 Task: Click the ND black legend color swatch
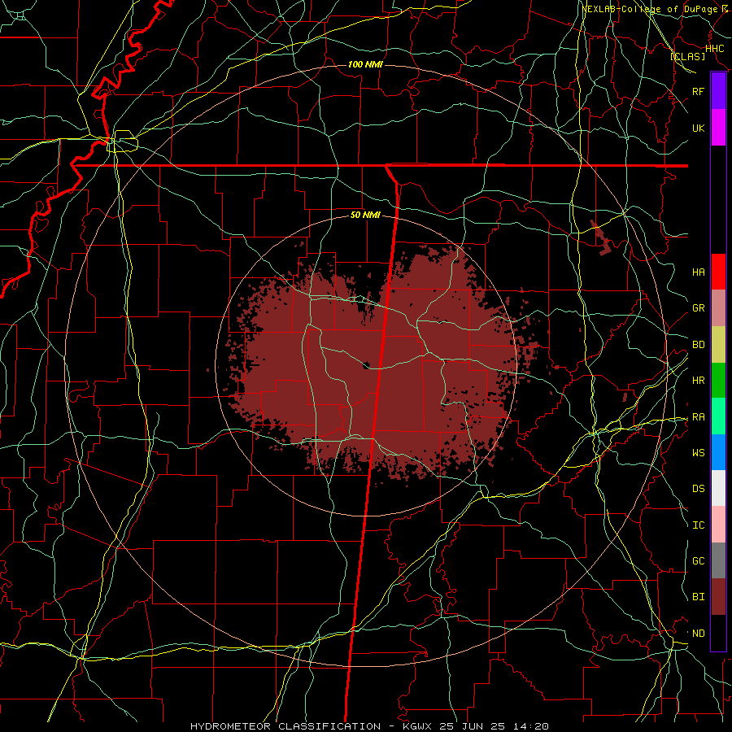(x=718, y=633)
